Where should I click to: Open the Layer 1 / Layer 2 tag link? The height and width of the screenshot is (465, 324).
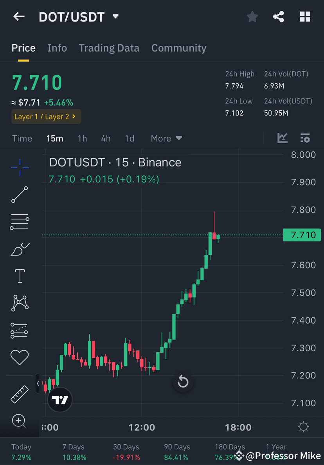(46, 116)
